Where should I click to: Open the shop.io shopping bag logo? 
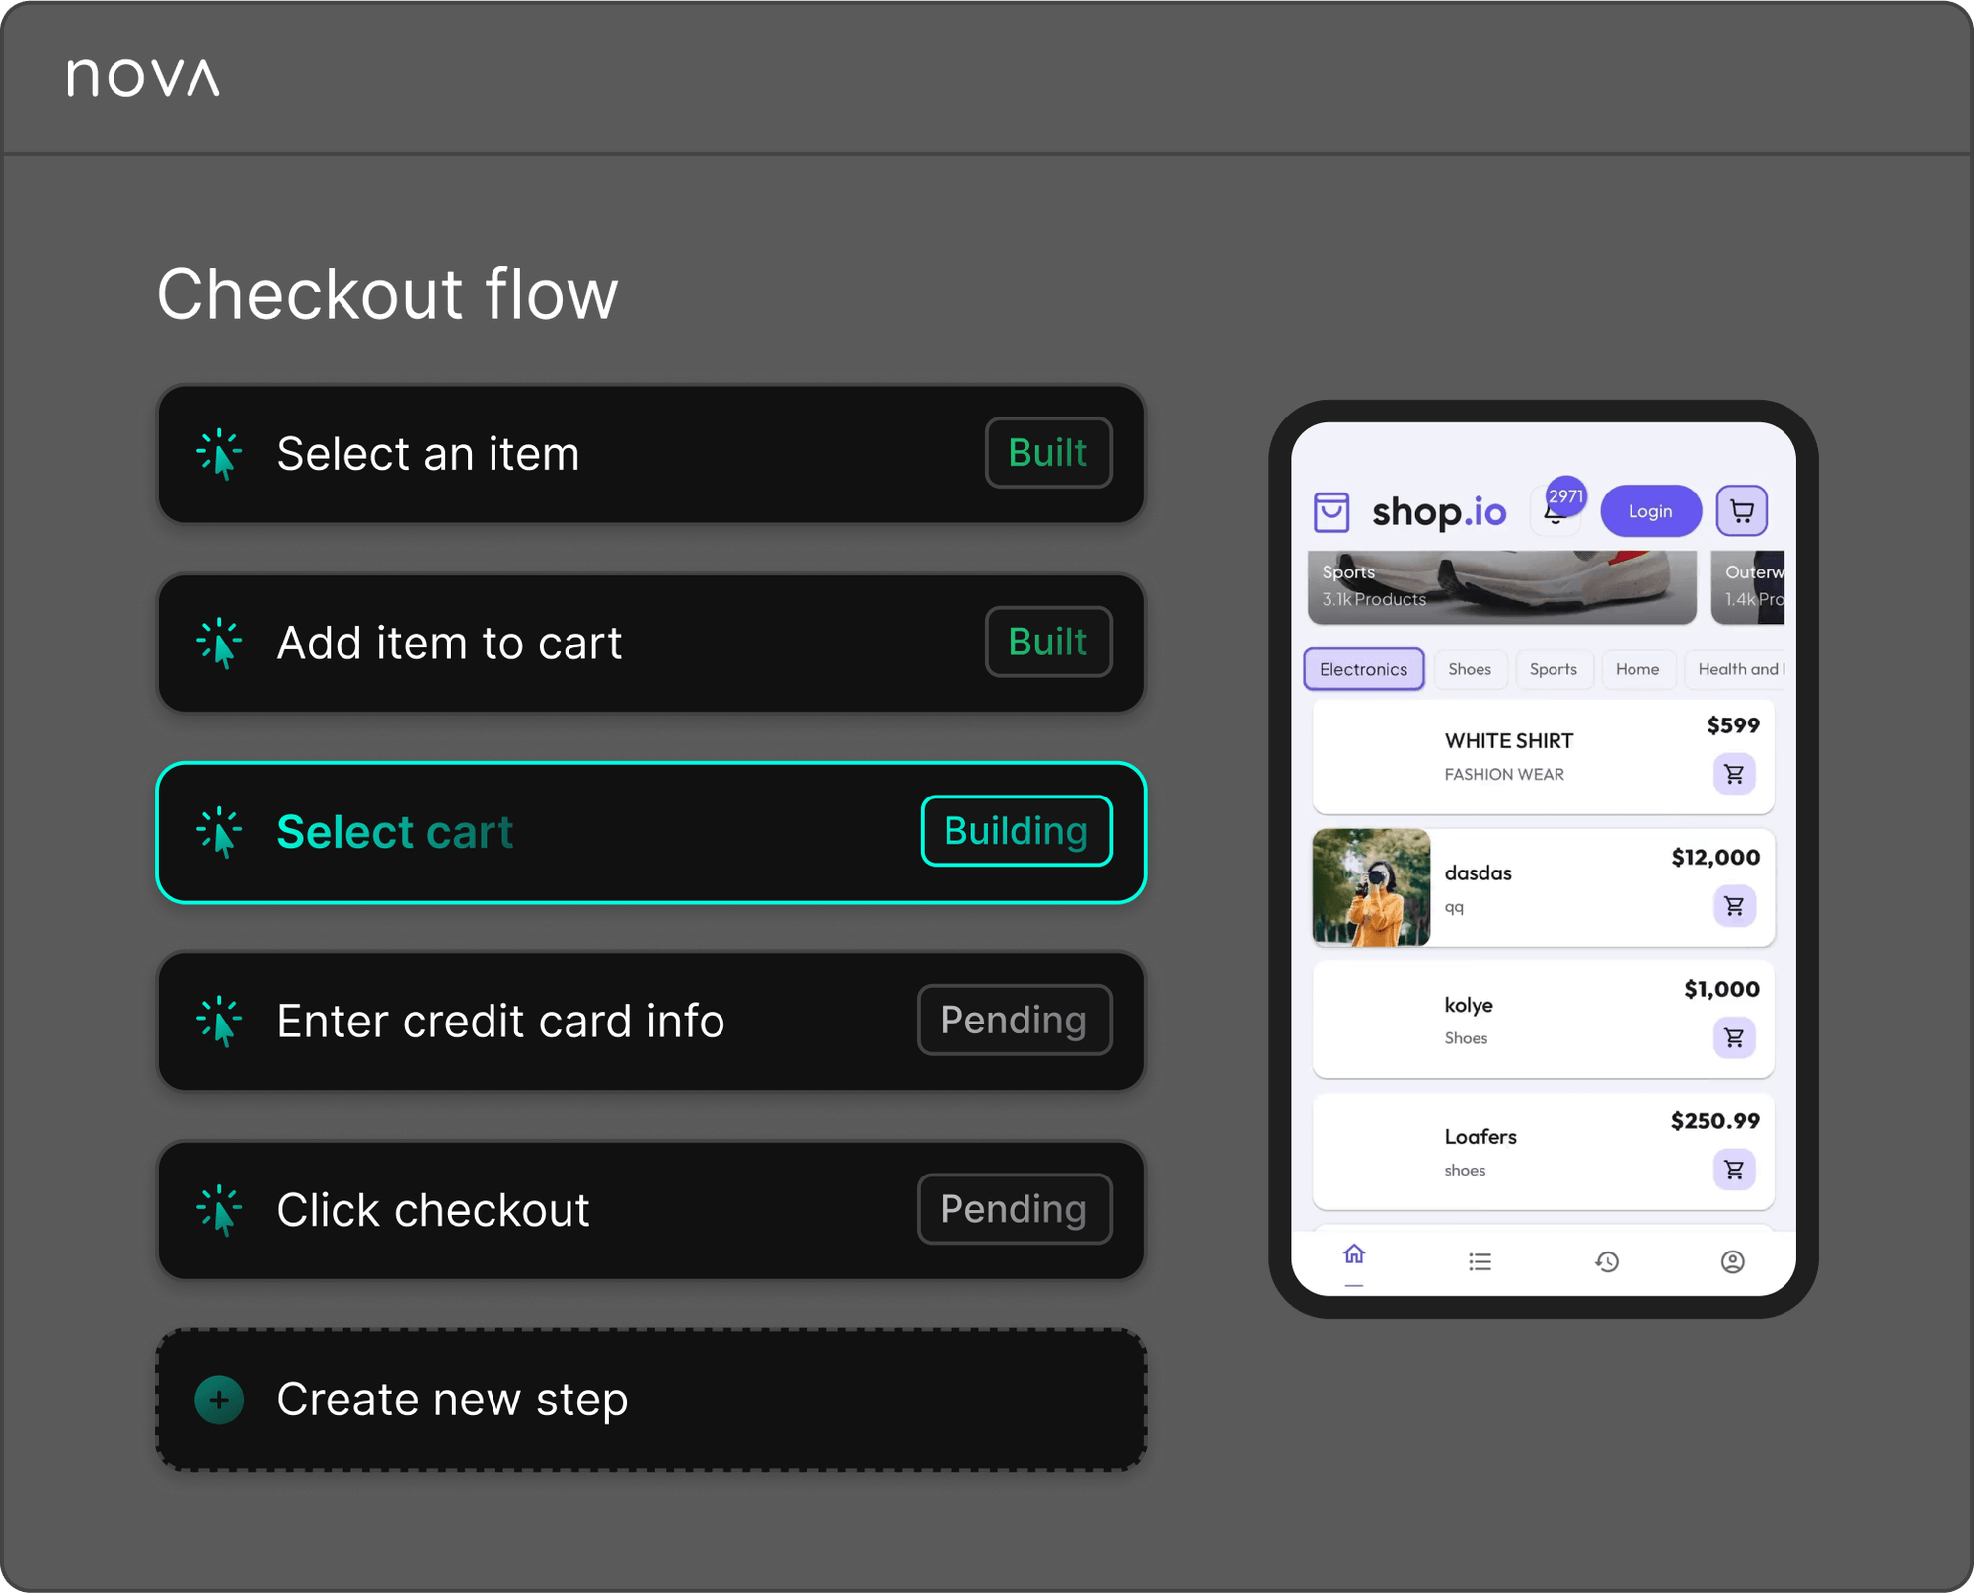click(x=1331, y=511)
